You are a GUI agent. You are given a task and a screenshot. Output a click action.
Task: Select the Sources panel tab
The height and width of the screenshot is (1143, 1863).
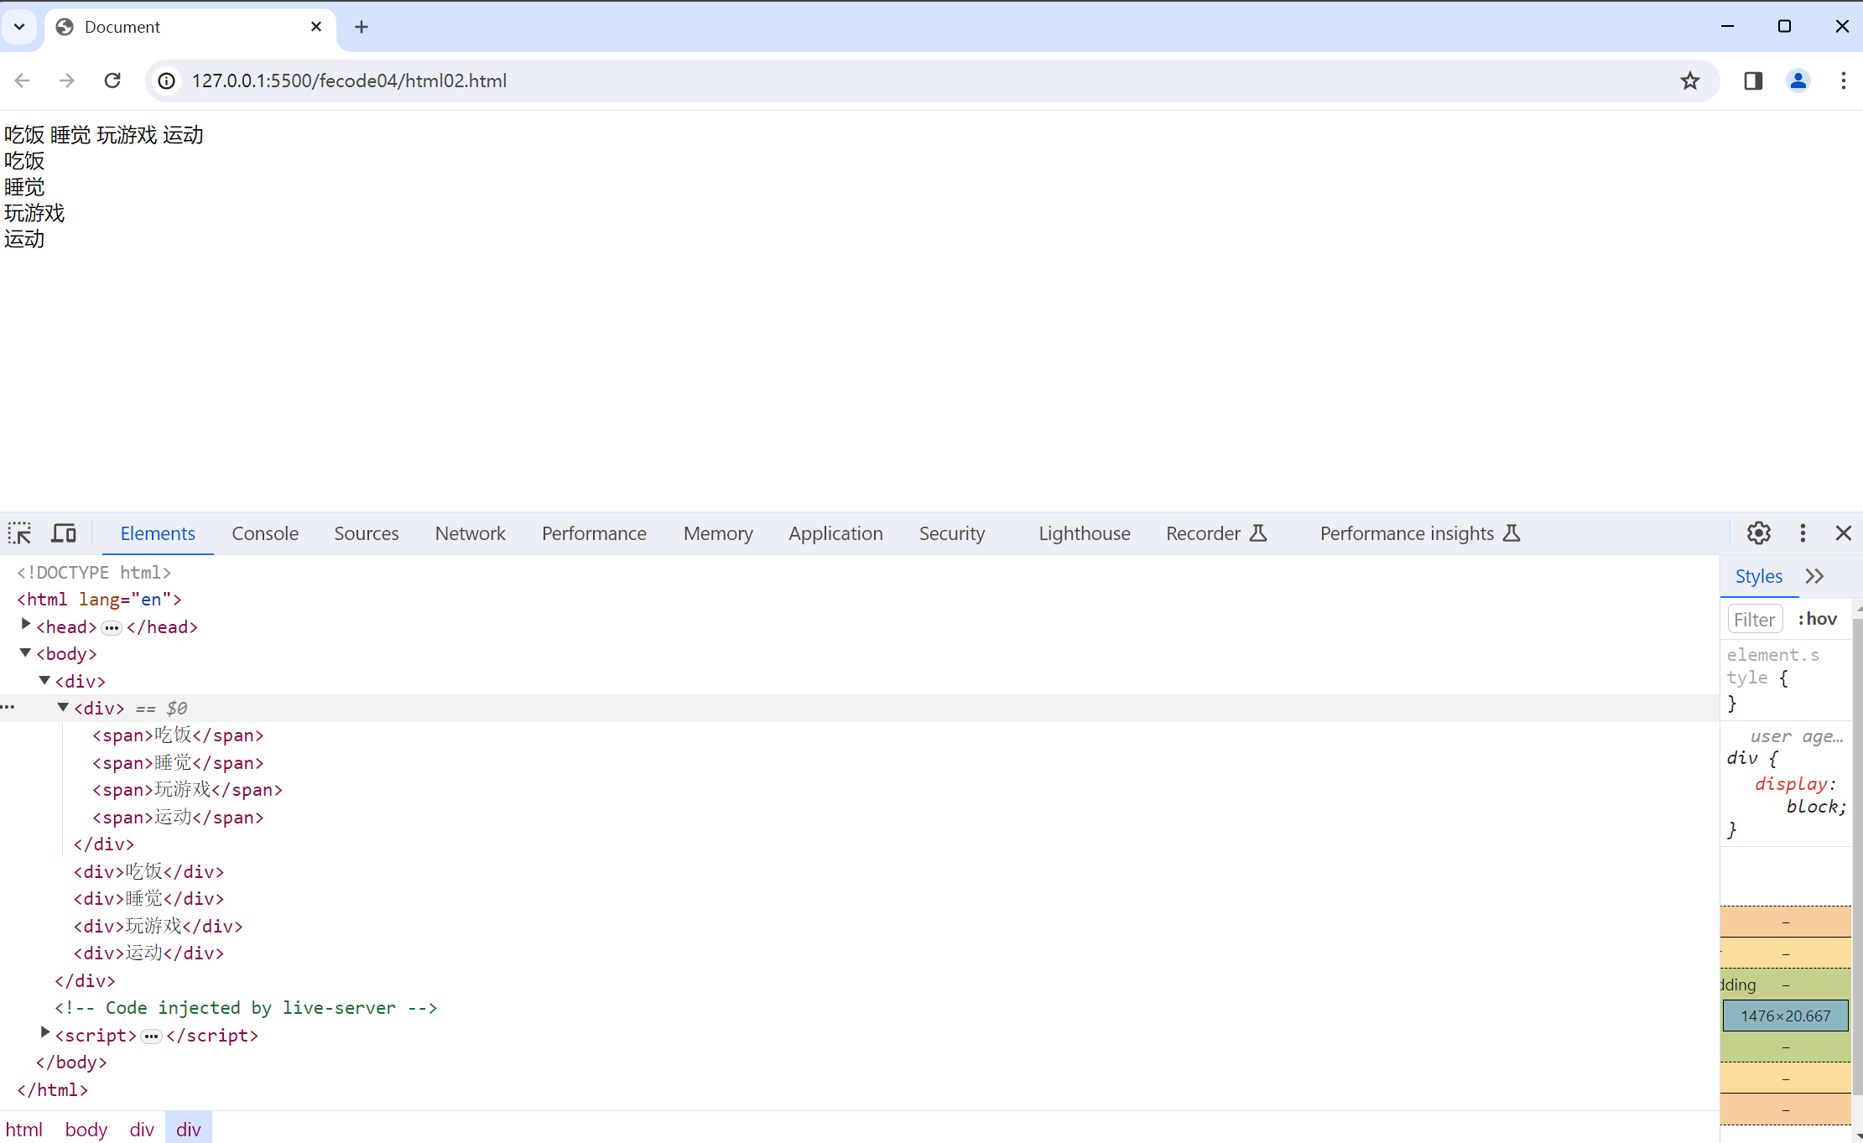tap(366, 533)
